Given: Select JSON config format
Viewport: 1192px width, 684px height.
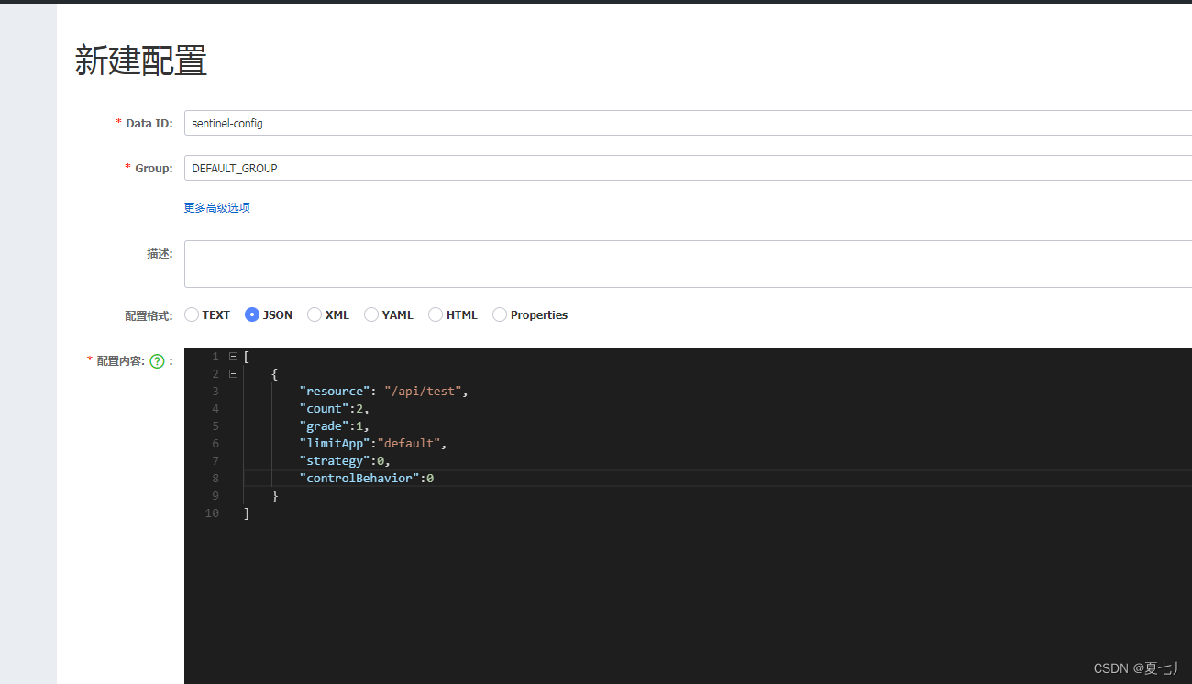Looking at the screenshot, I should pyautogui.click(x=252, y=314).
